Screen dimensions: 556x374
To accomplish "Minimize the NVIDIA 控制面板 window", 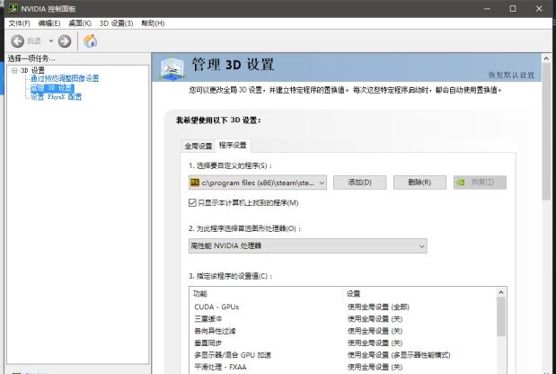I will 487,8.
